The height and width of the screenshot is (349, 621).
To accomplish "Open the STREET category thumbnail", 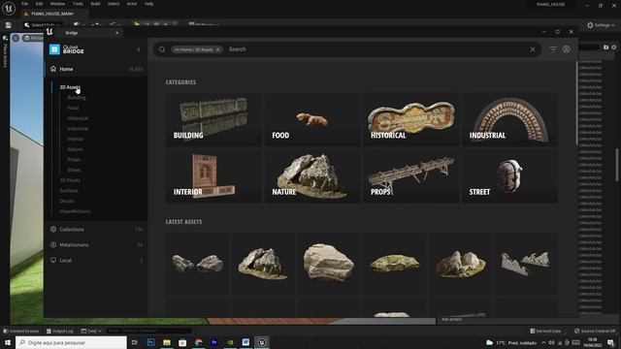I will pos(509,176).
